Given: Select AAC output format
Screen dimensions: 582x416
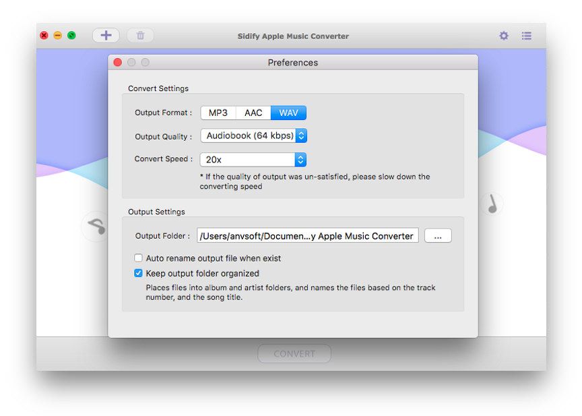Looking at the screenshot, I should [253, 113].
